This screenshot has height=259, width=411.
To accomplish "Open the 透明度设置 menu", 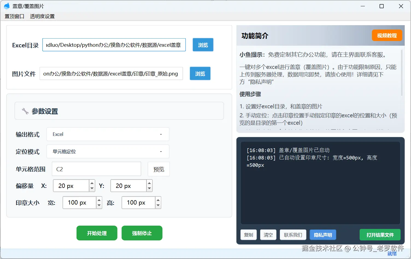I will tap(42, 16).
